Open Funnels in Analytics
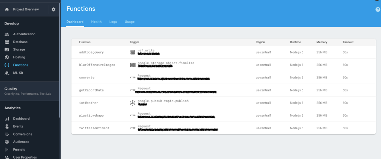Screen dimensions: 381x159 click(x=19, y=150)
